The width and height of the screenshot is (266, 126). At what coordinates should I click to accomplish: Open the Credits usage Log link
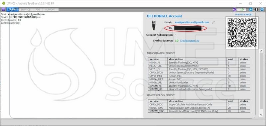pos(190,41)
